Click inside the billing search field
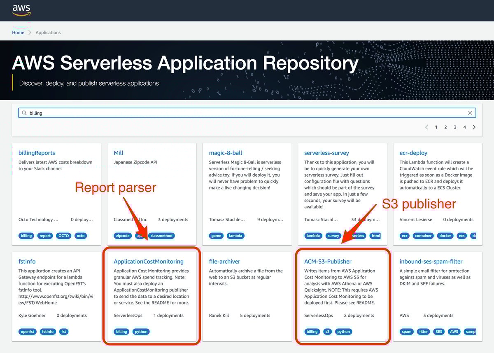Viewport: 494px width, 353px height. click(165, 112)
